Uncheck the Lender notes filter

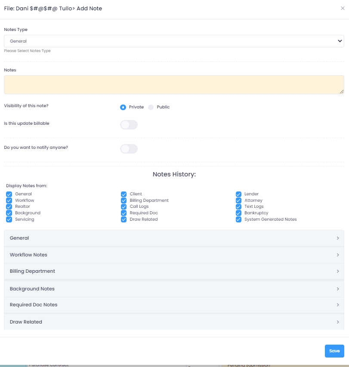(238, 194)
